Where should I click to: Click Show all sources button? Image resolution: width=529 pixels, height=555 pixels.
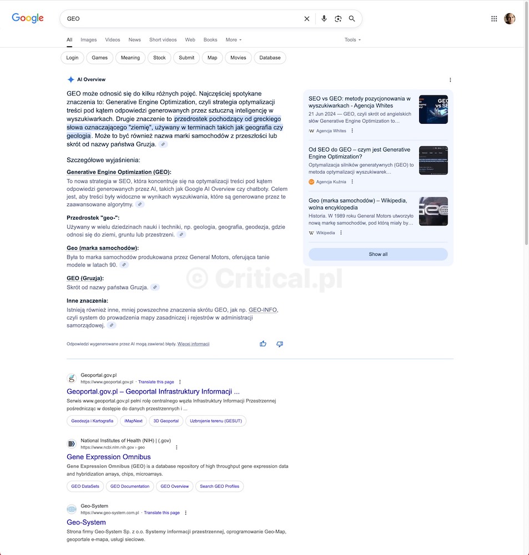pyautogui.click(x=378, y=254)
